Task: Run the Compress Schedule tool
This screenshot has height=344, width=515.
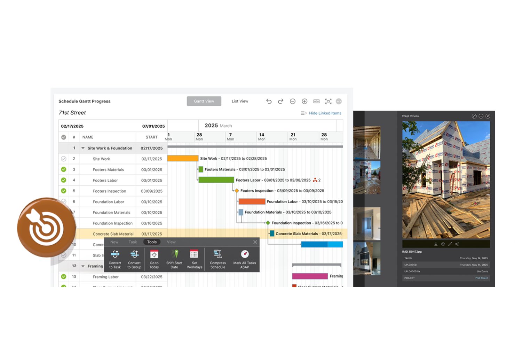Action: pyautogui.click(x=218, y=259)
